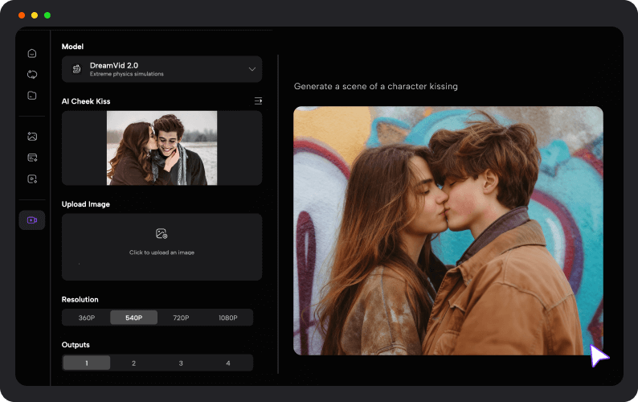
Task: Select the image tool sidebar icon
Action: (32, 137)
